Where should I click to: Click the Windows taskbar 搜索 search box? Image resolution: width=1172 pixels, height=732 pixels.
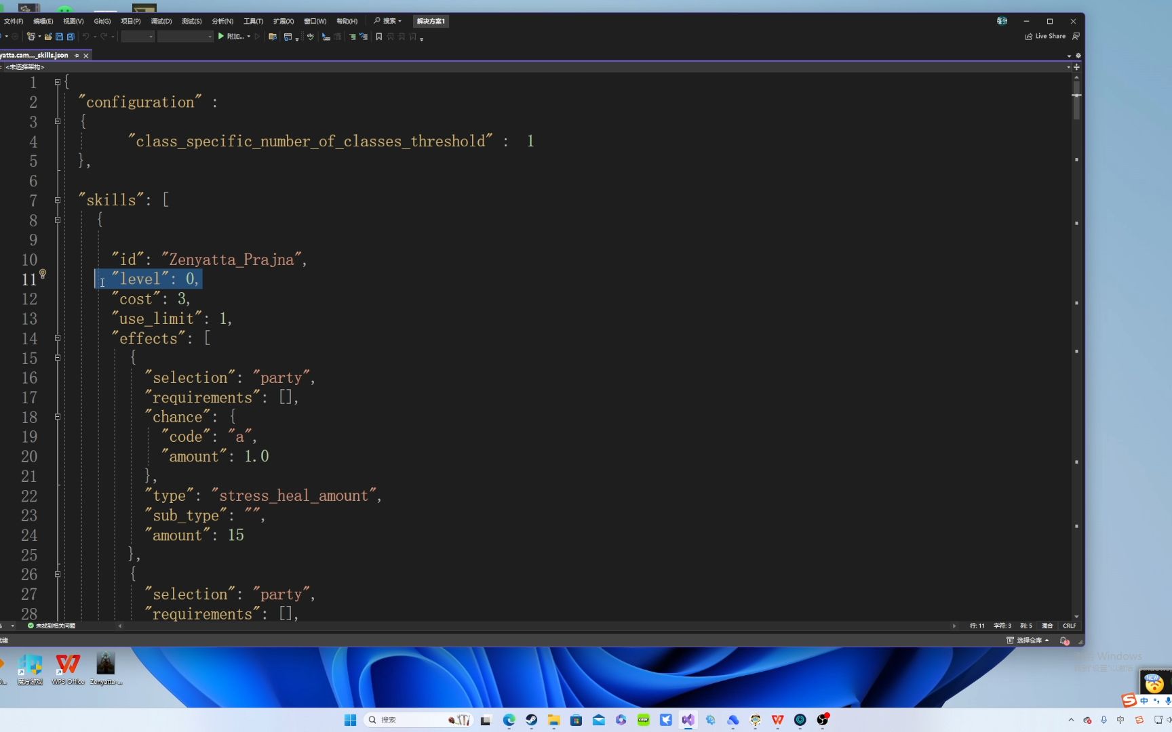(x=418, y=720)
